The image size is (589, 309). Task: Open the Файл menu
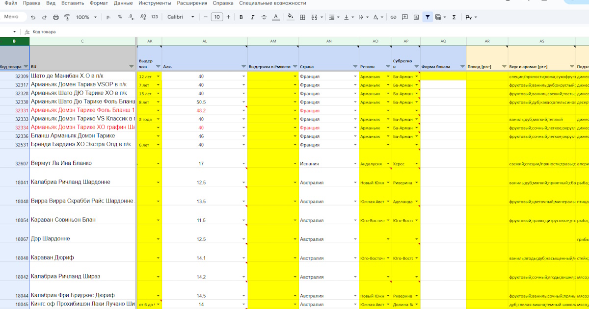click(x=10, y=3)
